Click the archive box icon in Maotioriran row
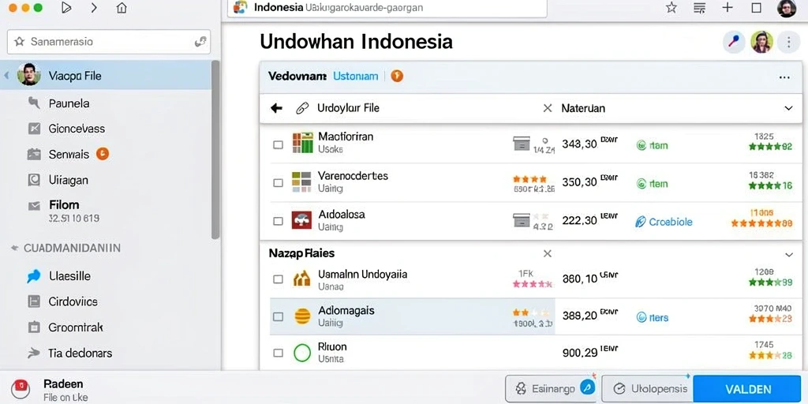 point(522,144)
